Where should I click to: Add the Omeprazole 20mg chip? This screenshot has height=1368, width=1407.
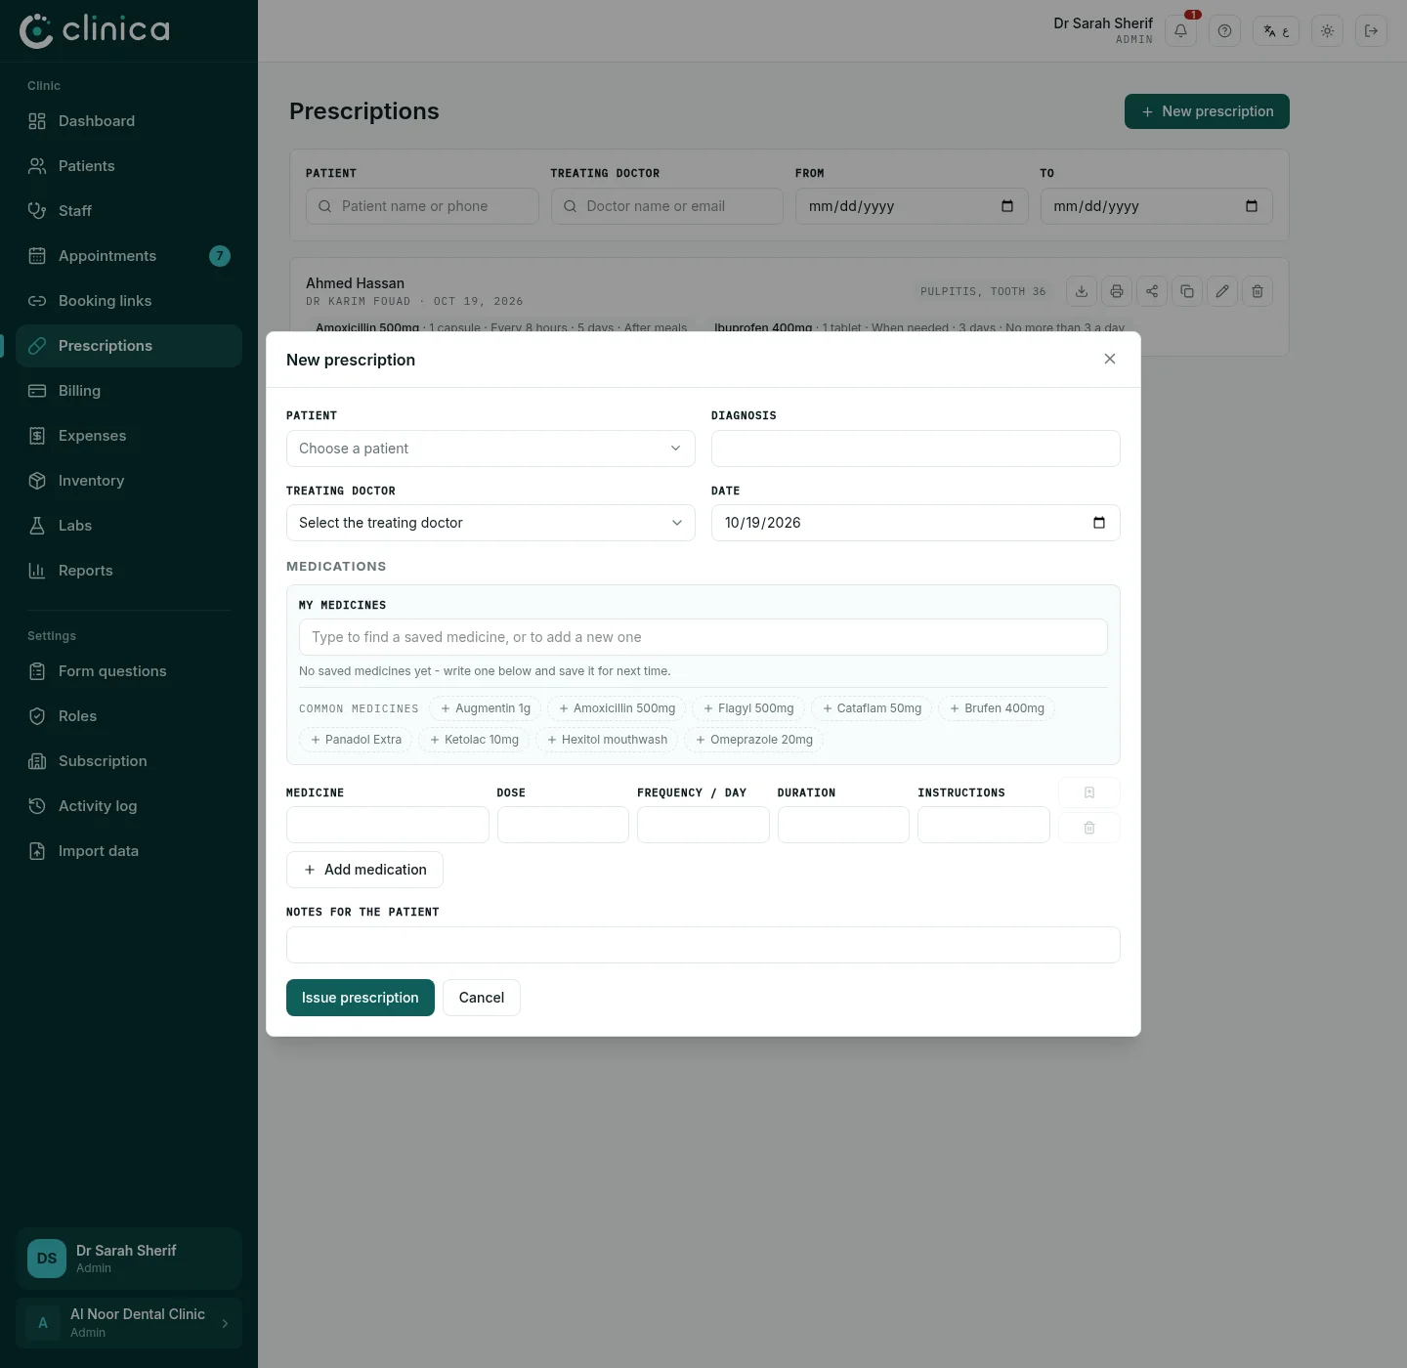click(754, 740)
